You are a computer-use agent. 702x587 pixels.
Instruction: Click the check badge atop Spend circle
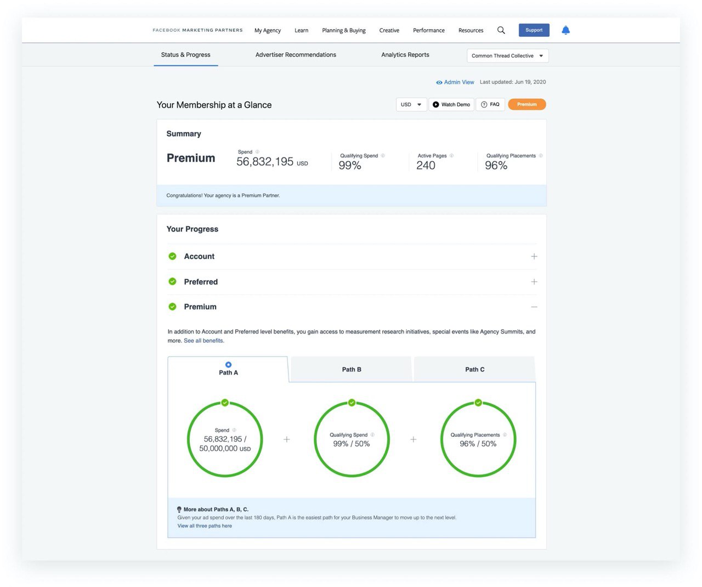click(225, 403)
